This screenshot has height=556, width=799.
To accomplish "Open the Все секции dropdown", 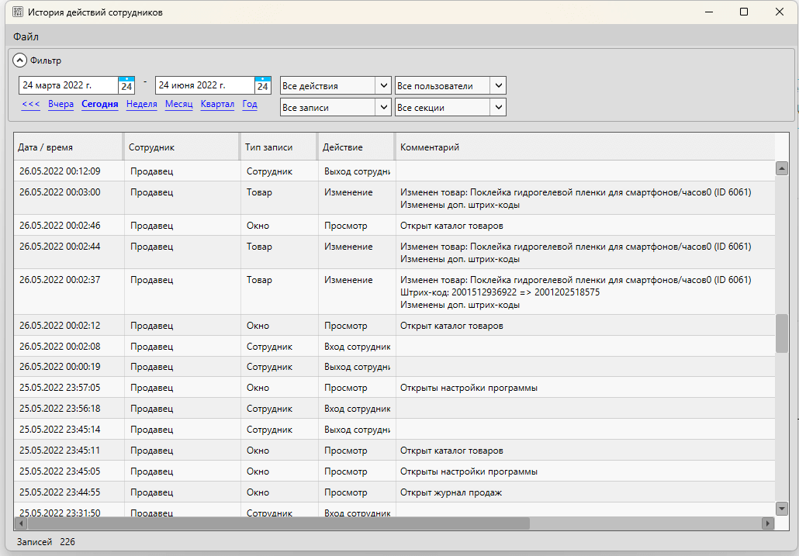I will click(498, 107).
